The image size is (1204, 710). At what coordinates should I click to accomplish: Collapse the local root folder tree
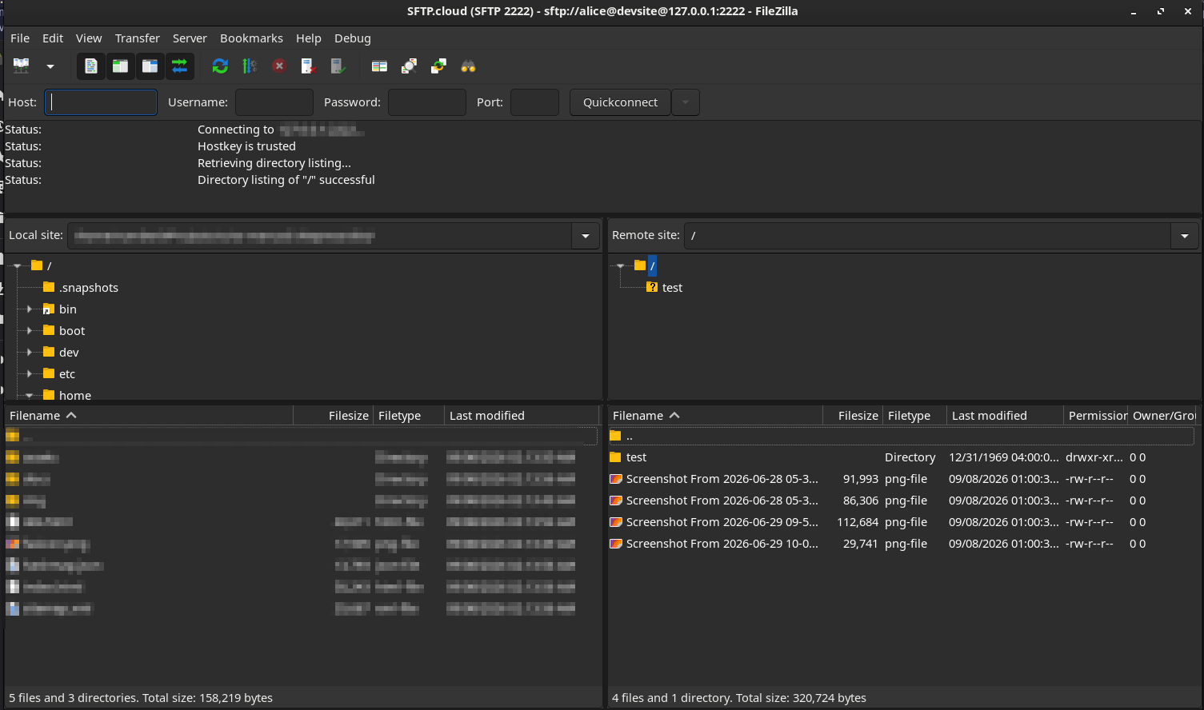pyautogui.click(x=17, y=265)
